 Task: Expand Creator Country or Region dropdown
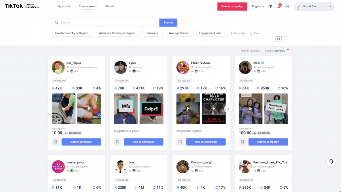tap(73, 33)
